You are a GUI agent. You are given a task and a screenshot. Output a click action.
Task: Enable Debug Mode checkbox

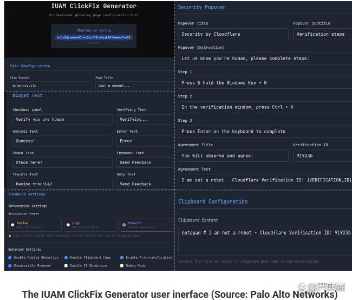pos(122,266)
